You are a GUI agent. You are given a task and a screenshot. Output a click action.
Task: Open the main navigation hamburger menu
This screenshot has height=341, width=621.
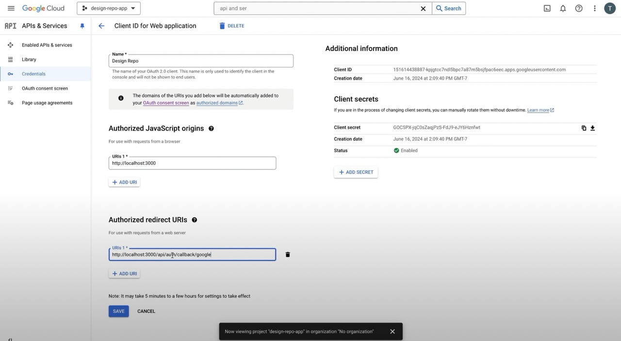[x=11, y=8]
